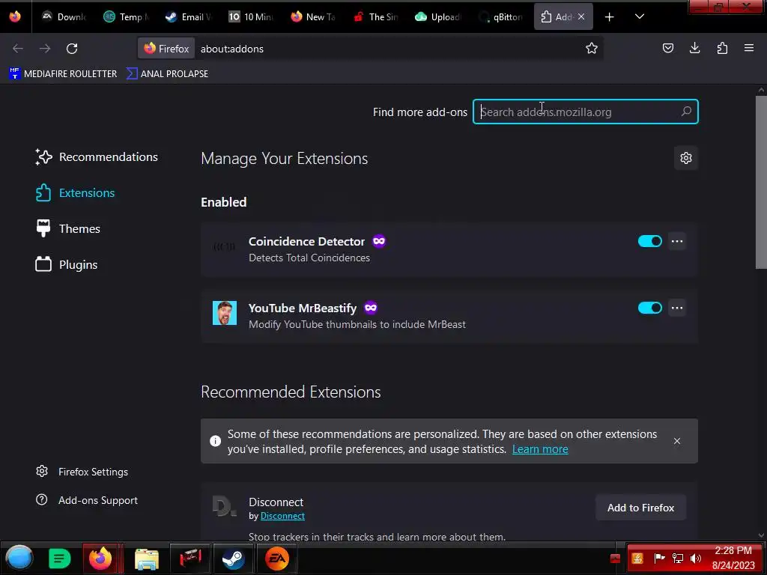The height and width of the screenshot is (575, 767).
Task: Open a new tab with plus button
Action: coord(609,17)
